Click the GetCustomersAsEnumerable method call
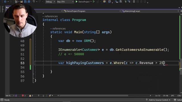This screenshot has height=102, width=182. click(139, 50)
